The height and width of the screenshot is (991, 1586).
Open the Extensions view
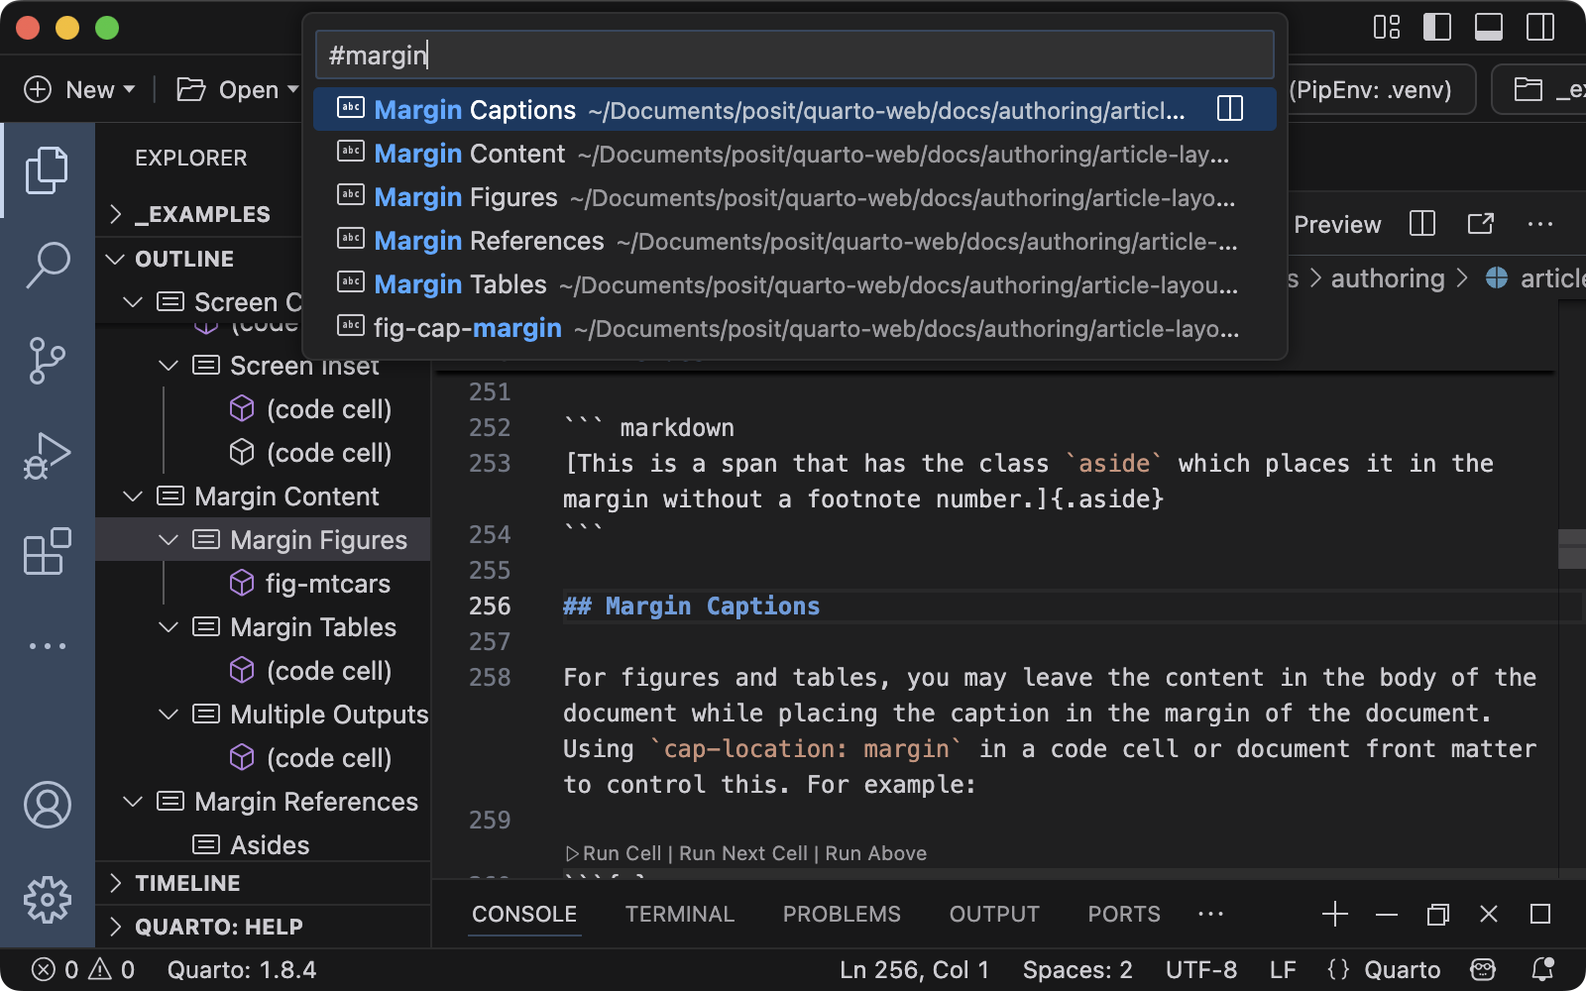pos(47,551)
